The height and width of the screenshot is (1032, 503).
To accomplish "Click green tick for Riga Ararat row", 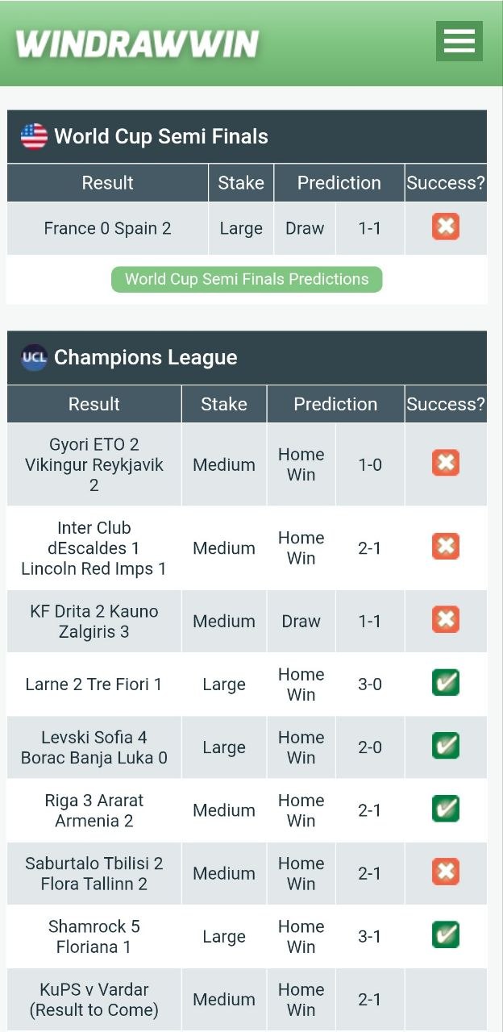I will 446,809.
